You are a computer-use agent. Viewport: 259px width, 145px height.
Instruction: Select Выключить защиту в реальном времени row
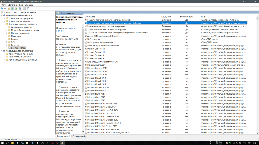[166, 26]
